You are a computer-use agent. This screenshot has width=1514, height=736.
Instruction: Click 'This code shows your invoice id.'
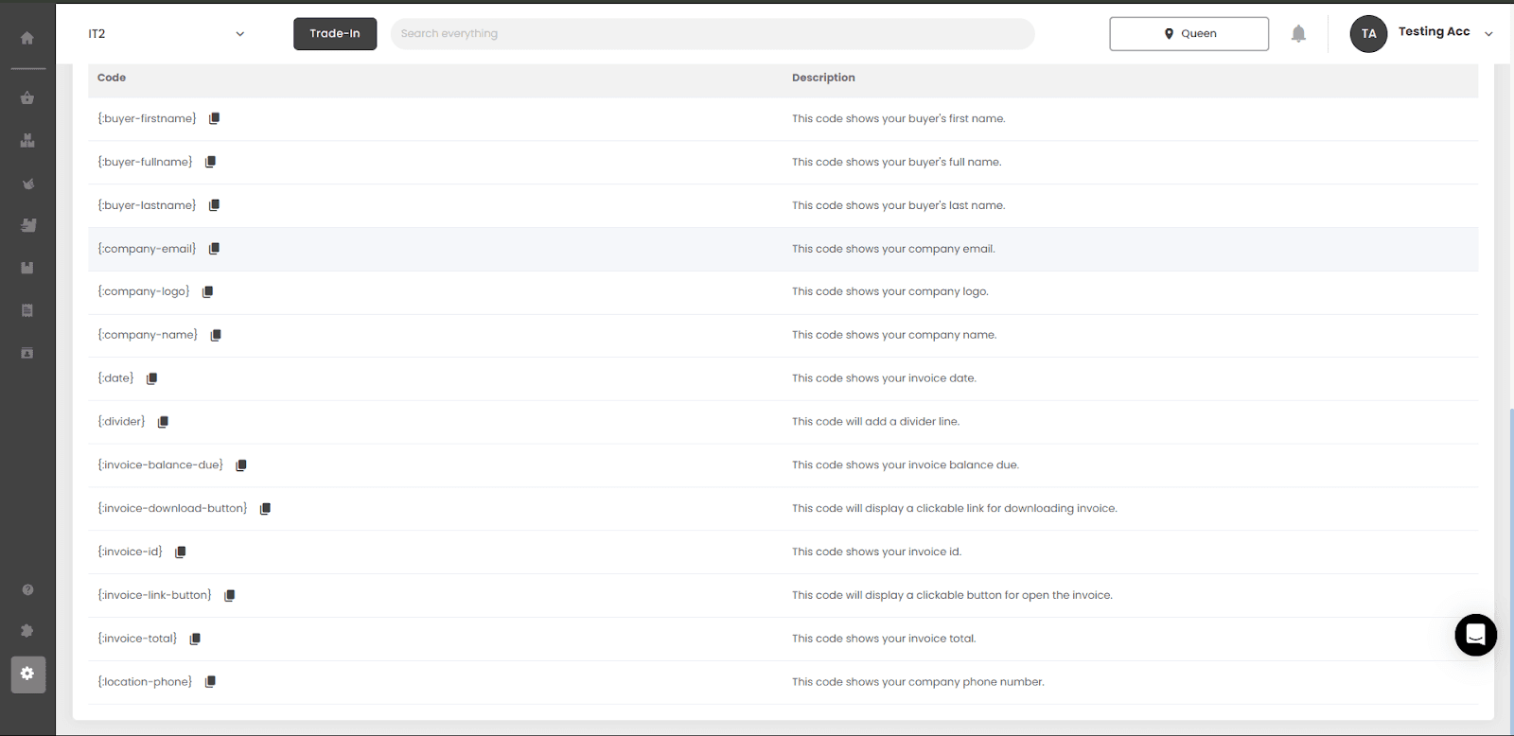tap(876, 552)
